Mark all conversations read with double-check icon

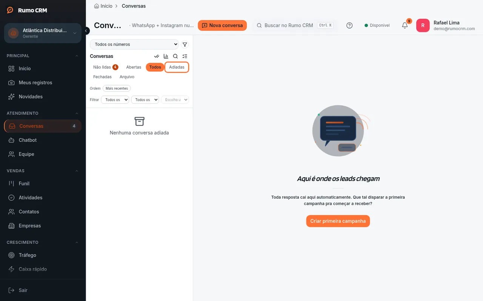click(157, 56)
